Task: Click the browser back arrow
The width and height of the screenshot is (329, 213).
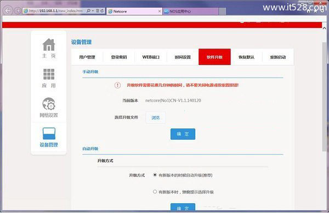Action: 8,11
